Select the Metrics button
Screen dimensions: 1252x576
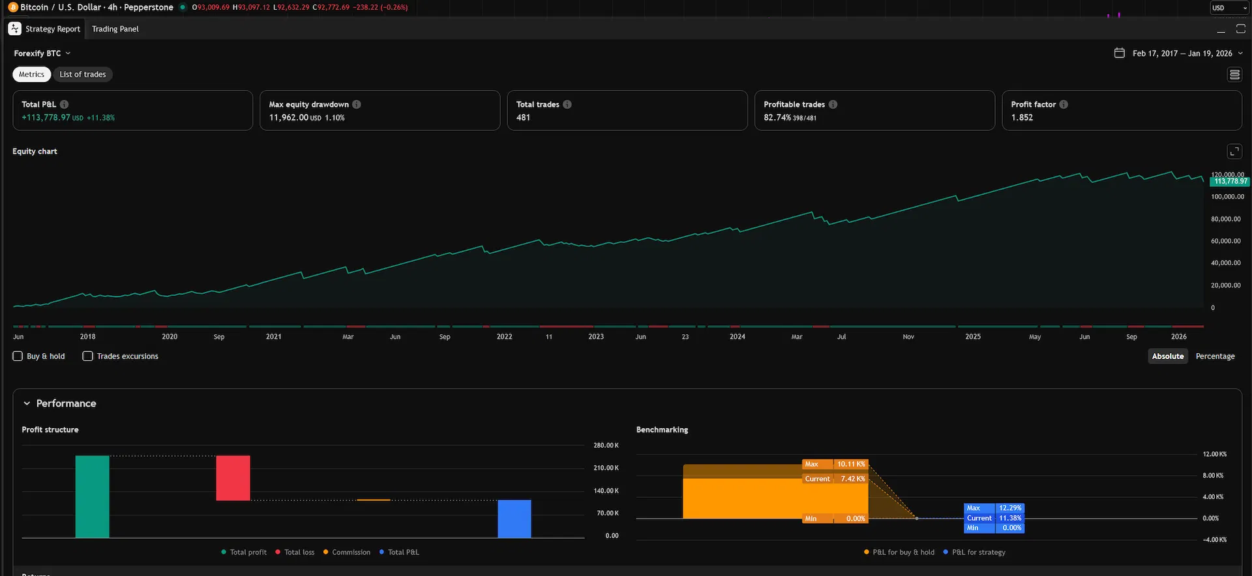tap(31, 74)
